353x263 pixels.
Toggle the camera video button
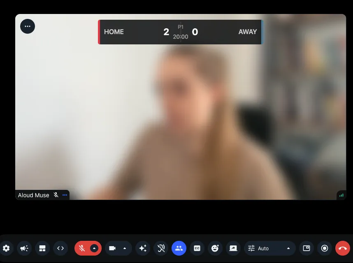[112, 248]
